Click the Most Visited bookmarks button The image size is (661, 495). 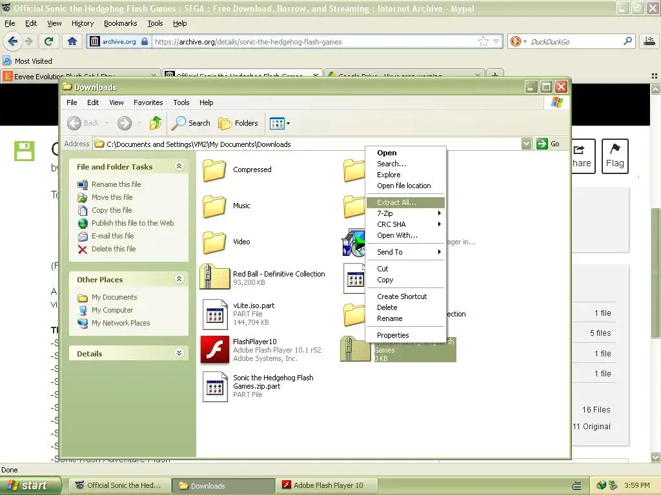(27, 61)
